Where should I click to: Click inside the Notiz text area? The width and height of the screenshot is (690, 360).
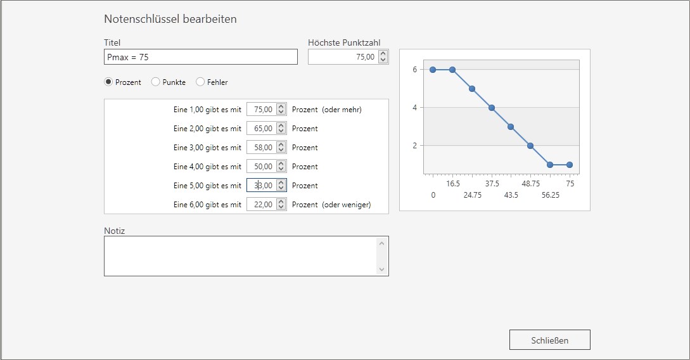tap(241, 256)
